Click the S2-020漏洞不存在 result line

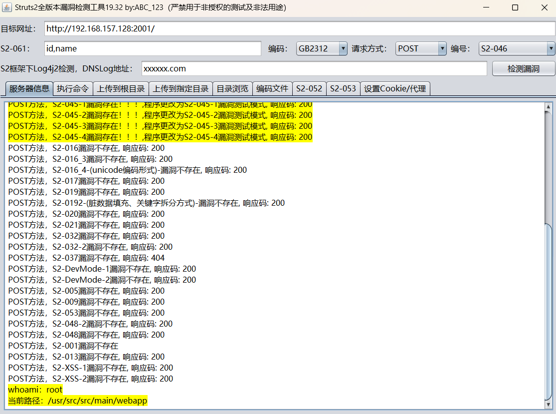tap(86, 214)
